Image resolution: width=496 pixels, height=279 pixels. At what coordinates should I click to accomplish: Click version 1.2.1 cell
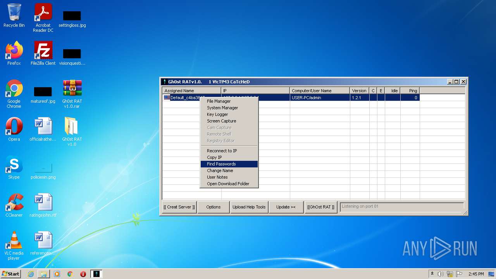coord(360,98)
